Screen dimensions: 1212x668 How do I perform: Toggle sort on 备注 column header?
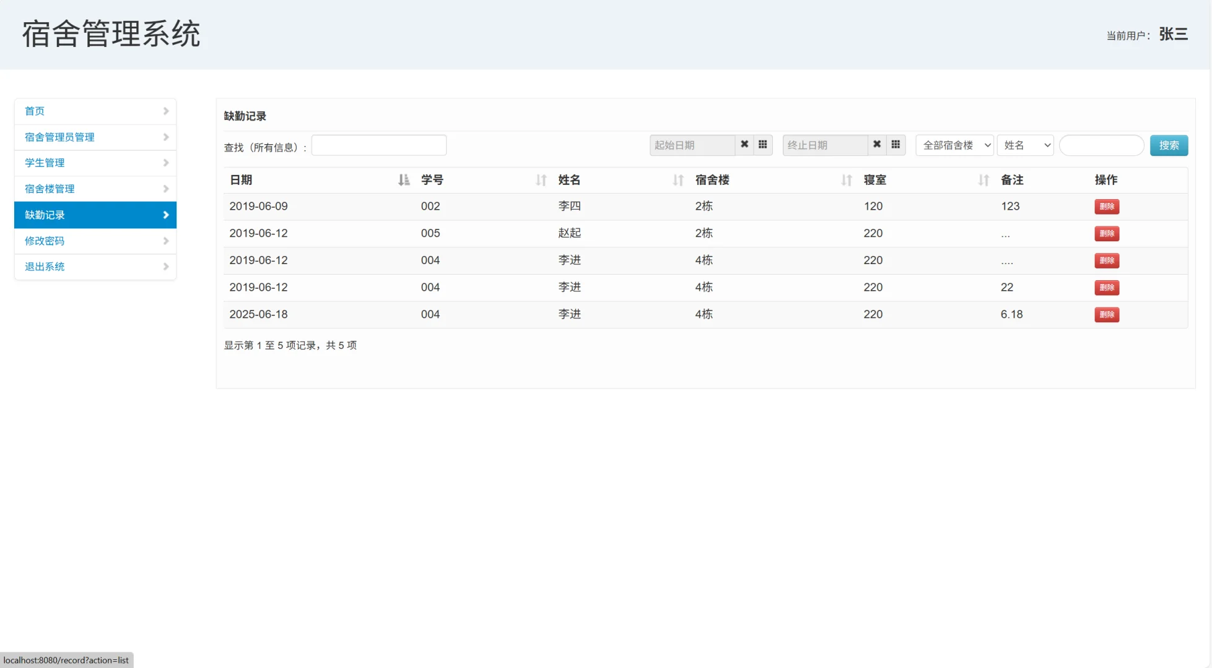coord(1012,180)
